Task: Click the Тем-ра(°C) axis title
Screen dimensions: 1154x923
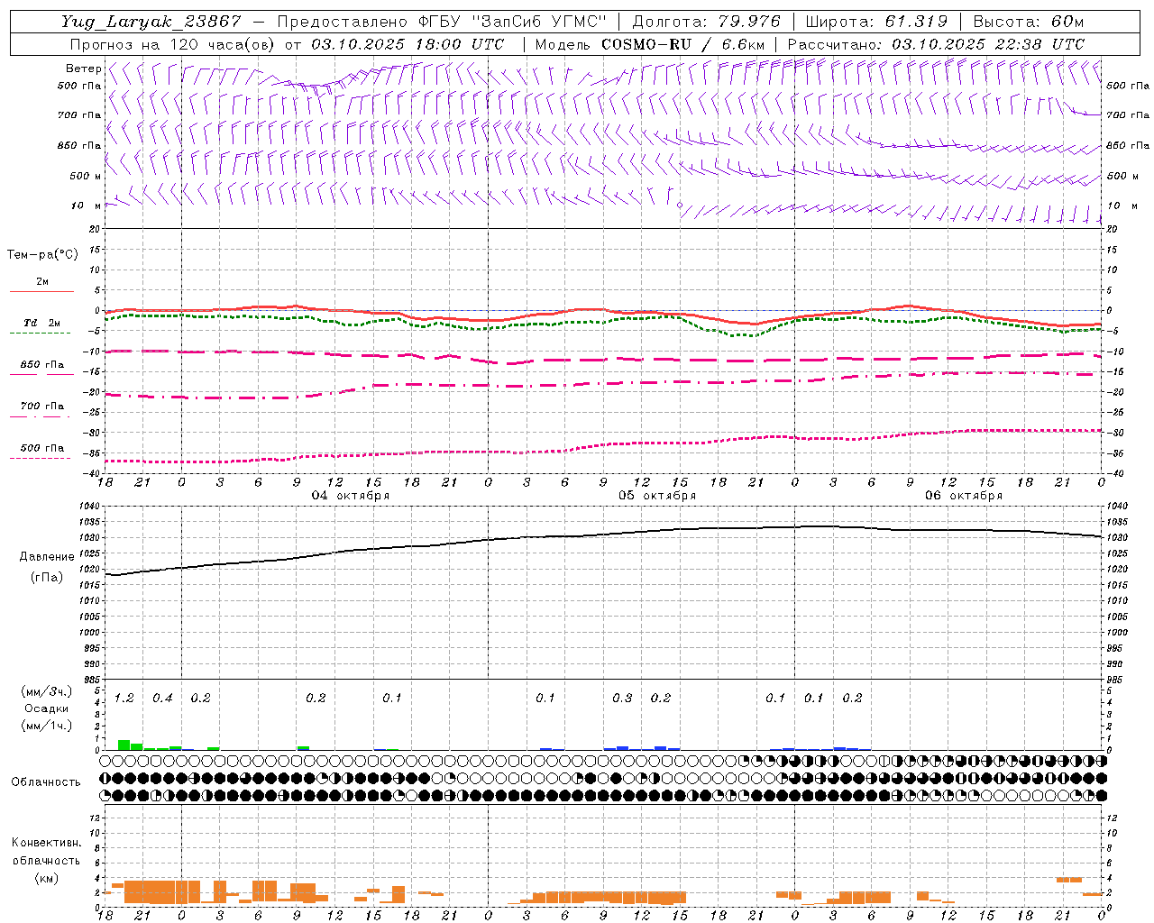Action: click(42, 255)
